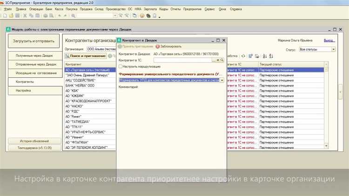The image size is (349, 196).
Task: Select row АО "ТАТМЕДИА"
Action: point(90,122)
